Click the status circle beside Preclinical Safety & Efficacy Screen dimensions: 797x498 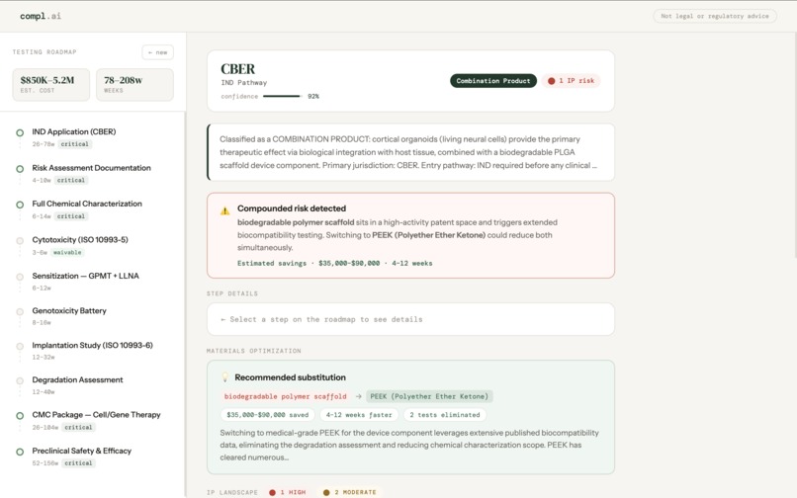tap(20, 452)
